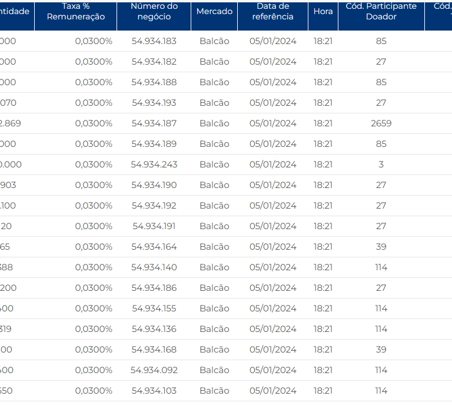Image resolution: width=452 pixels, height=406 pixels.
Task: Select trade number 54.934.186
Action: point(154,288)
